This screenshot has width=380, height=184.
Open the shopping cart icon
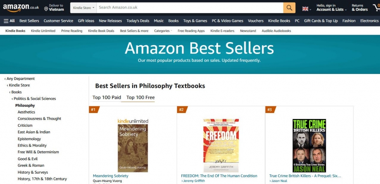coord(376,8)
